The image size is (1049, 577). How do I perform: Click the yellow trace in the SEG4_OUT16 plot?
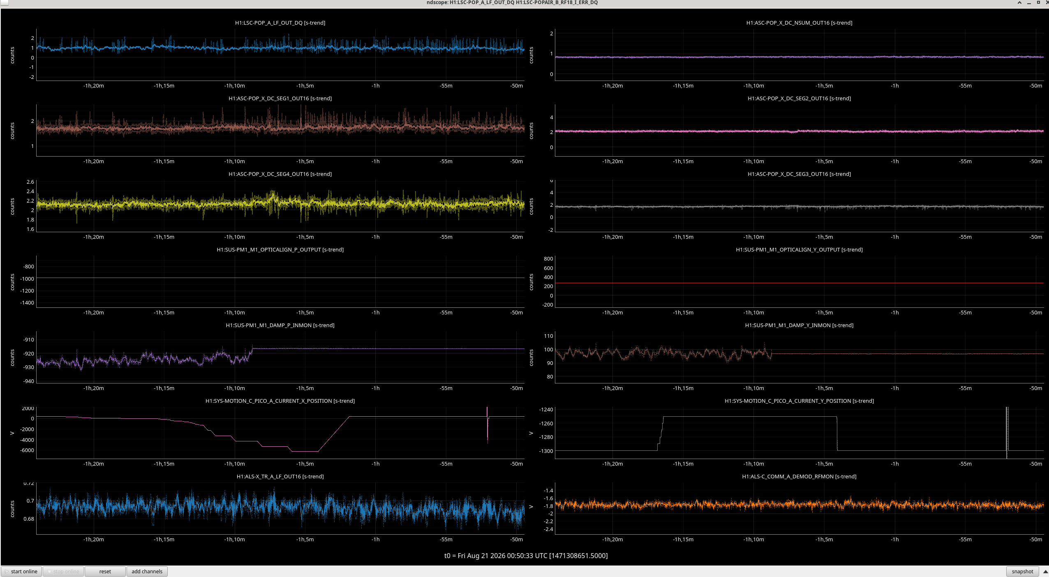click(280, 203)
